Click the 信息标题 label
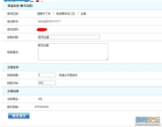Image resolution: width=162 pixels, height=127 pixels. point(13,37)
